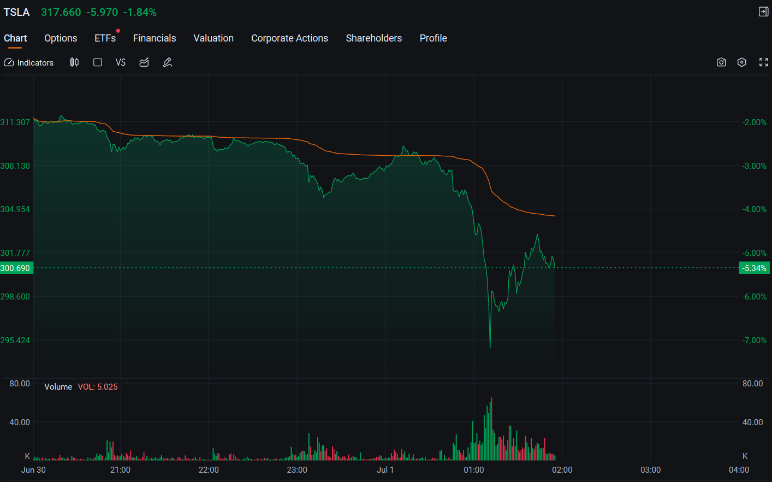The height and width of the screenshot is (482, 772).
Task: Enter fullscreen chart mode
Action: coord(764,62)
